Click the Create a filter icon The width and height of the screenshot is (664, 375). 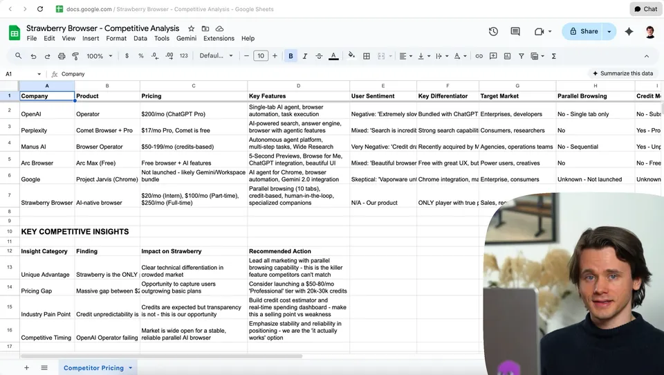522,56
